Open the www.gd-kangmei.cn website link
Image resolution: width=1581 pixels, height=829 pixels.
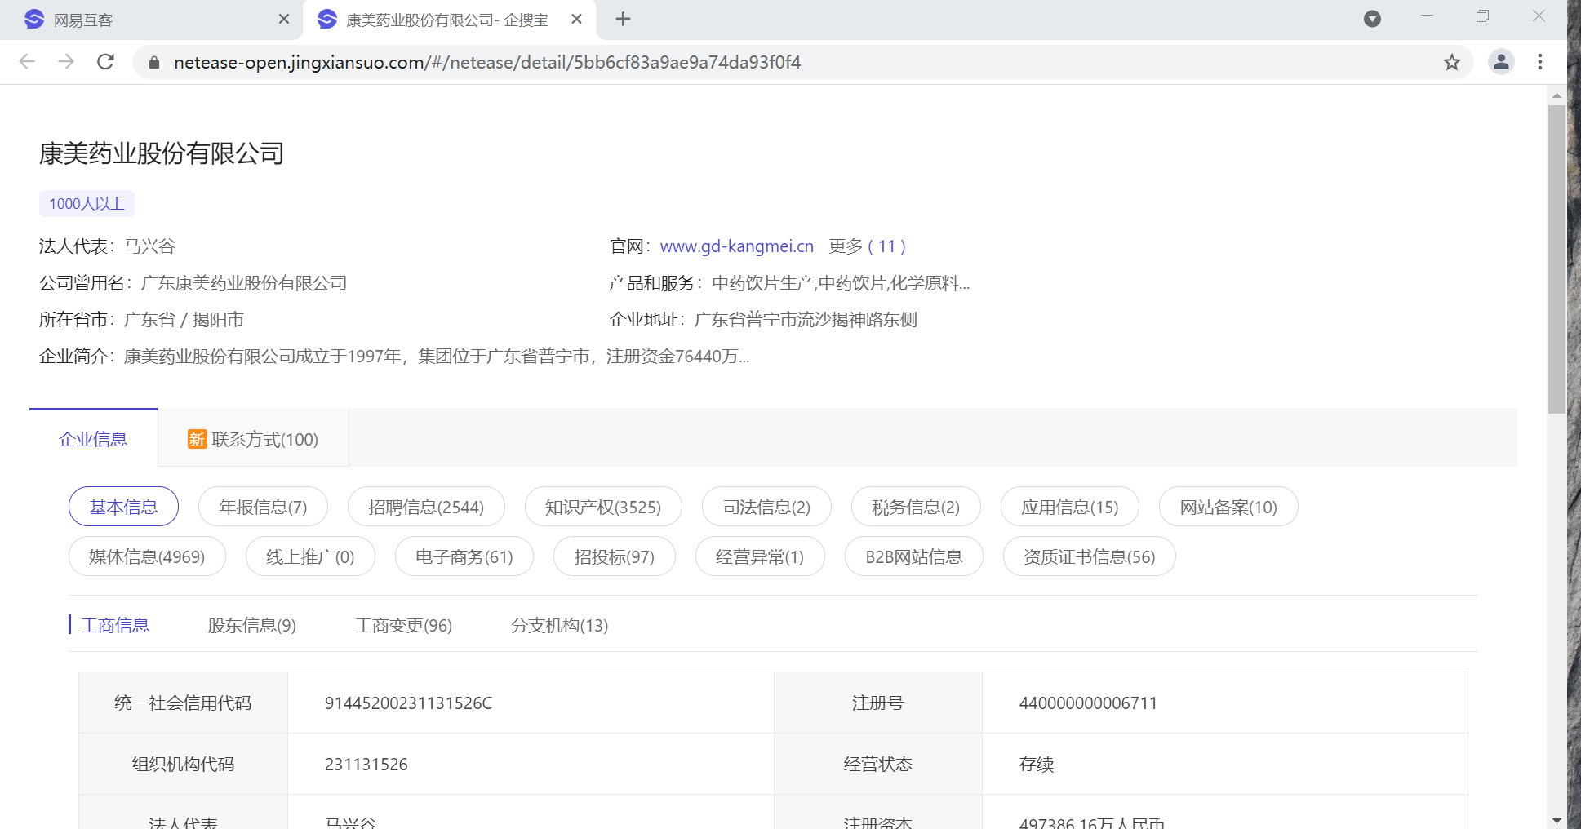736,246
